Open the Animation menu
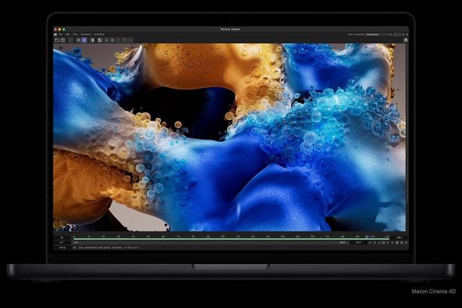The width and height of the screenshot is (462, 308). 99,35
